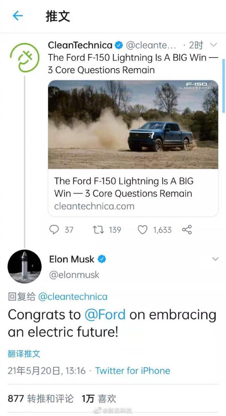
Task: Click reply bubble icon with 37 replies
Action: (54, 230)
